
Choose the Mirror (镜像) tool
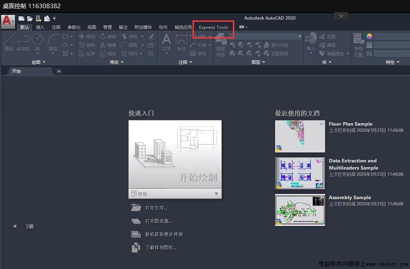(108, 45)
